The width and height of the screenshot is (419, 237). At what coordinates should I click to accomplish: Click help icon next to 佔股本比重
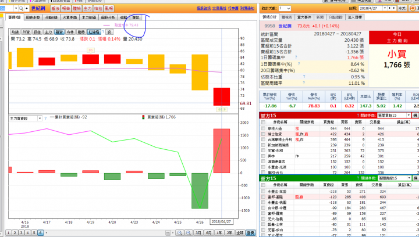304,77
